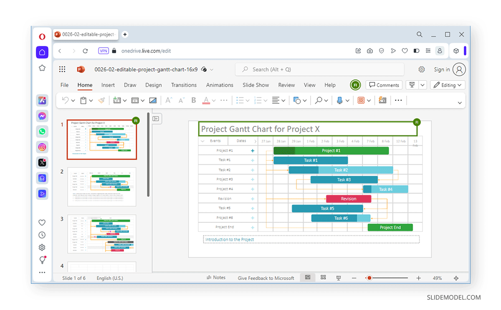The width and height of the screenshot is (501, 310).
Task: Increase font size icon
Action: click(x=169, y=101)
